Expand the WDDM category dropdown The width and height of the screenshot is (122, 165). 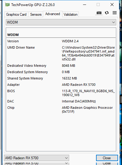61,22
